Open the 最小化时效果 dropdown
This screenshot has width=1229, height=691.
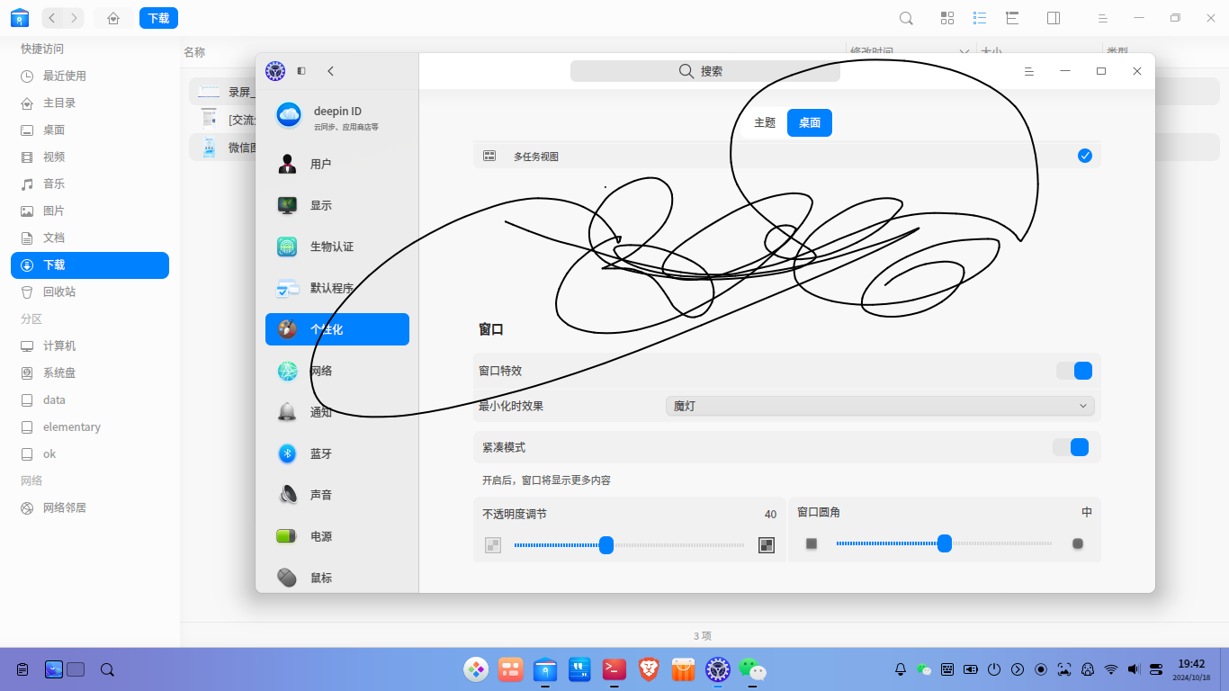880,406
